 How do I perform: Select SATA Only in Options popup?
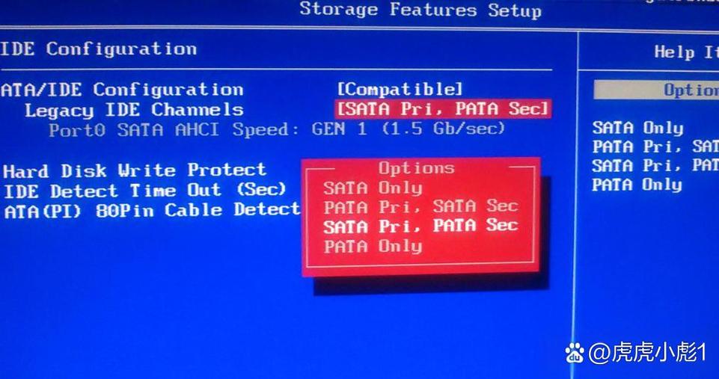pyautogui.click(x=373, y=188)
